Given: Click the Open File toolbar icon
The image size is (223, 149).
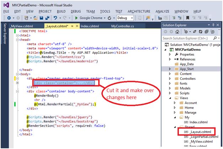Looking at the screenshot, I should click(x=36, y=18).
